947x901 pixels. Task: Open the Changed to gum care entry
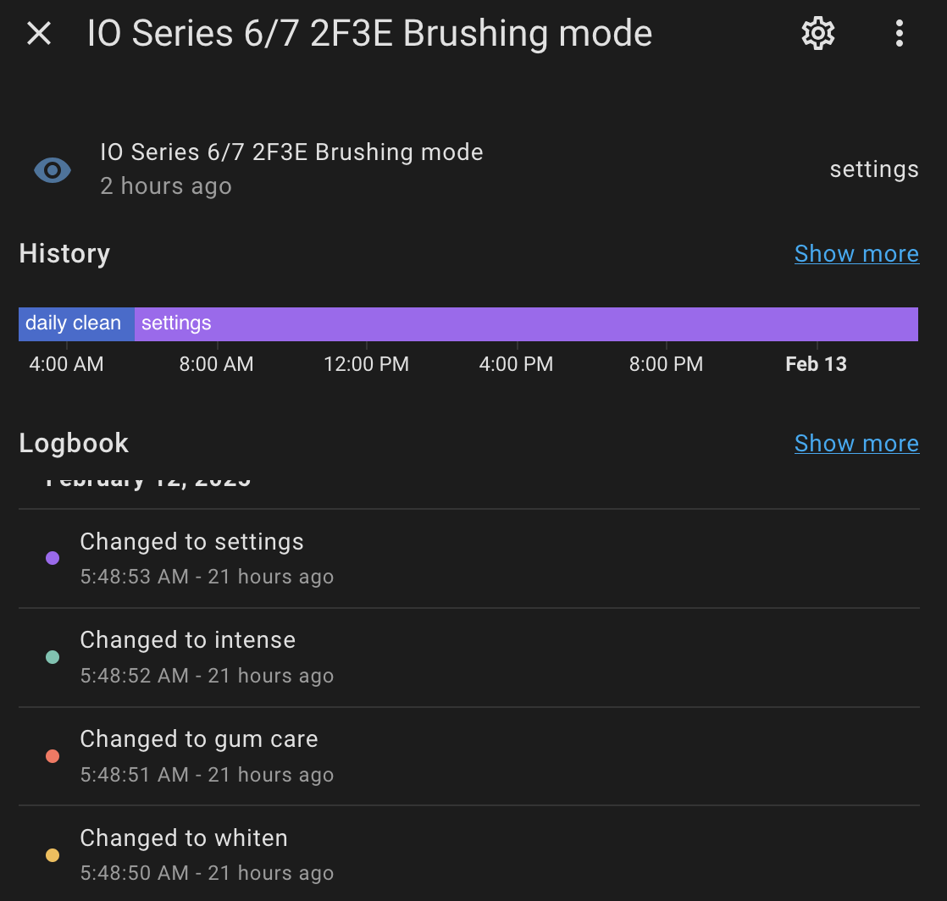[x=469, y=756]
